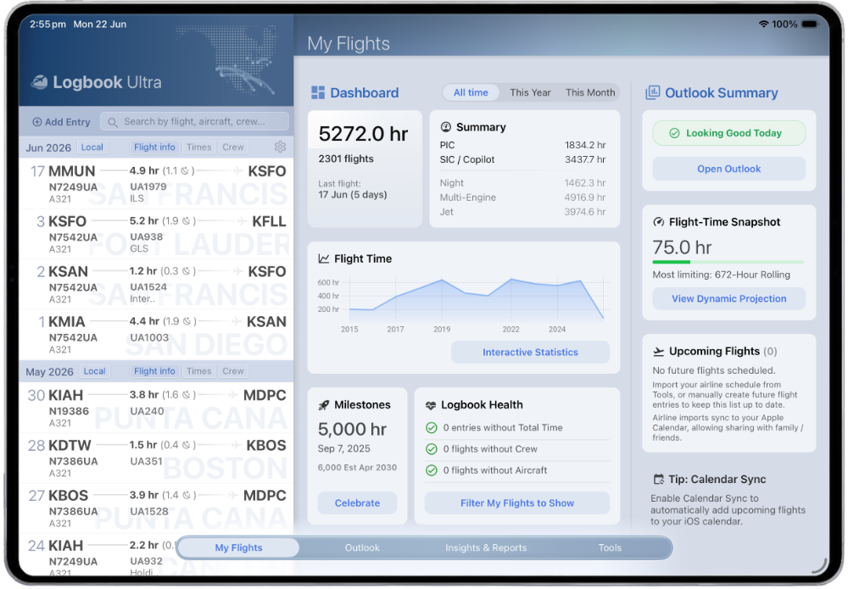Click night moon icon on KDTW row
Screen dimensions: 848x589
[186, 445]
